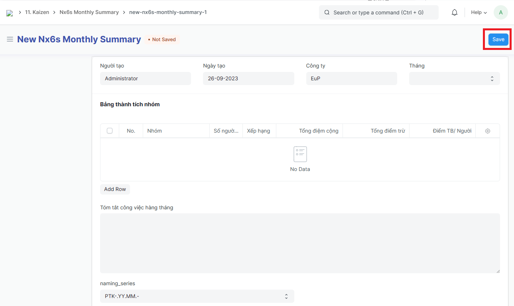Click the home logo icon in breadcrumb
The height and width of the screenshot is (306, 514).
10,13
